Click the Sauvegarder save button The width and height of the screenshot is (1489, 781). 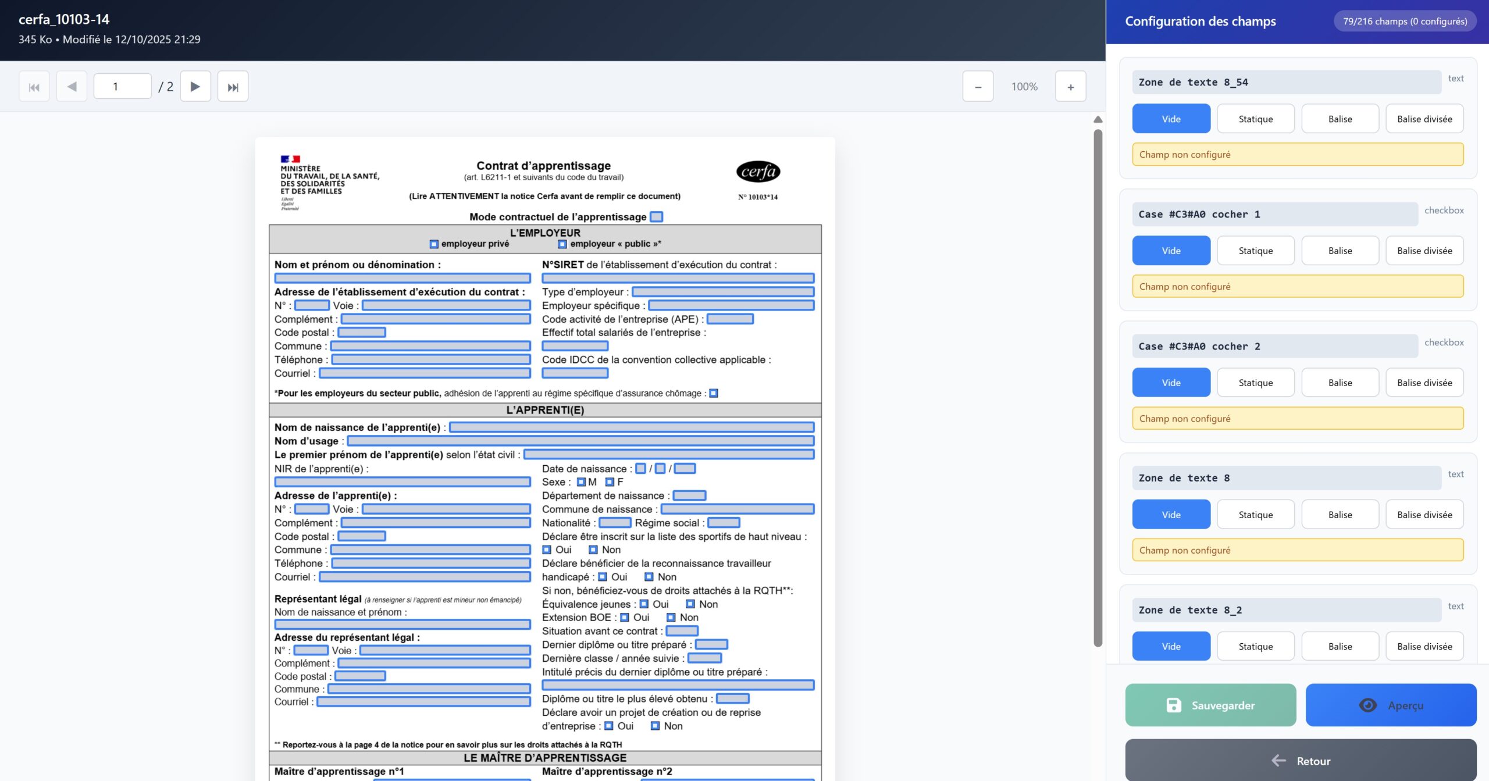(1210, 705)
